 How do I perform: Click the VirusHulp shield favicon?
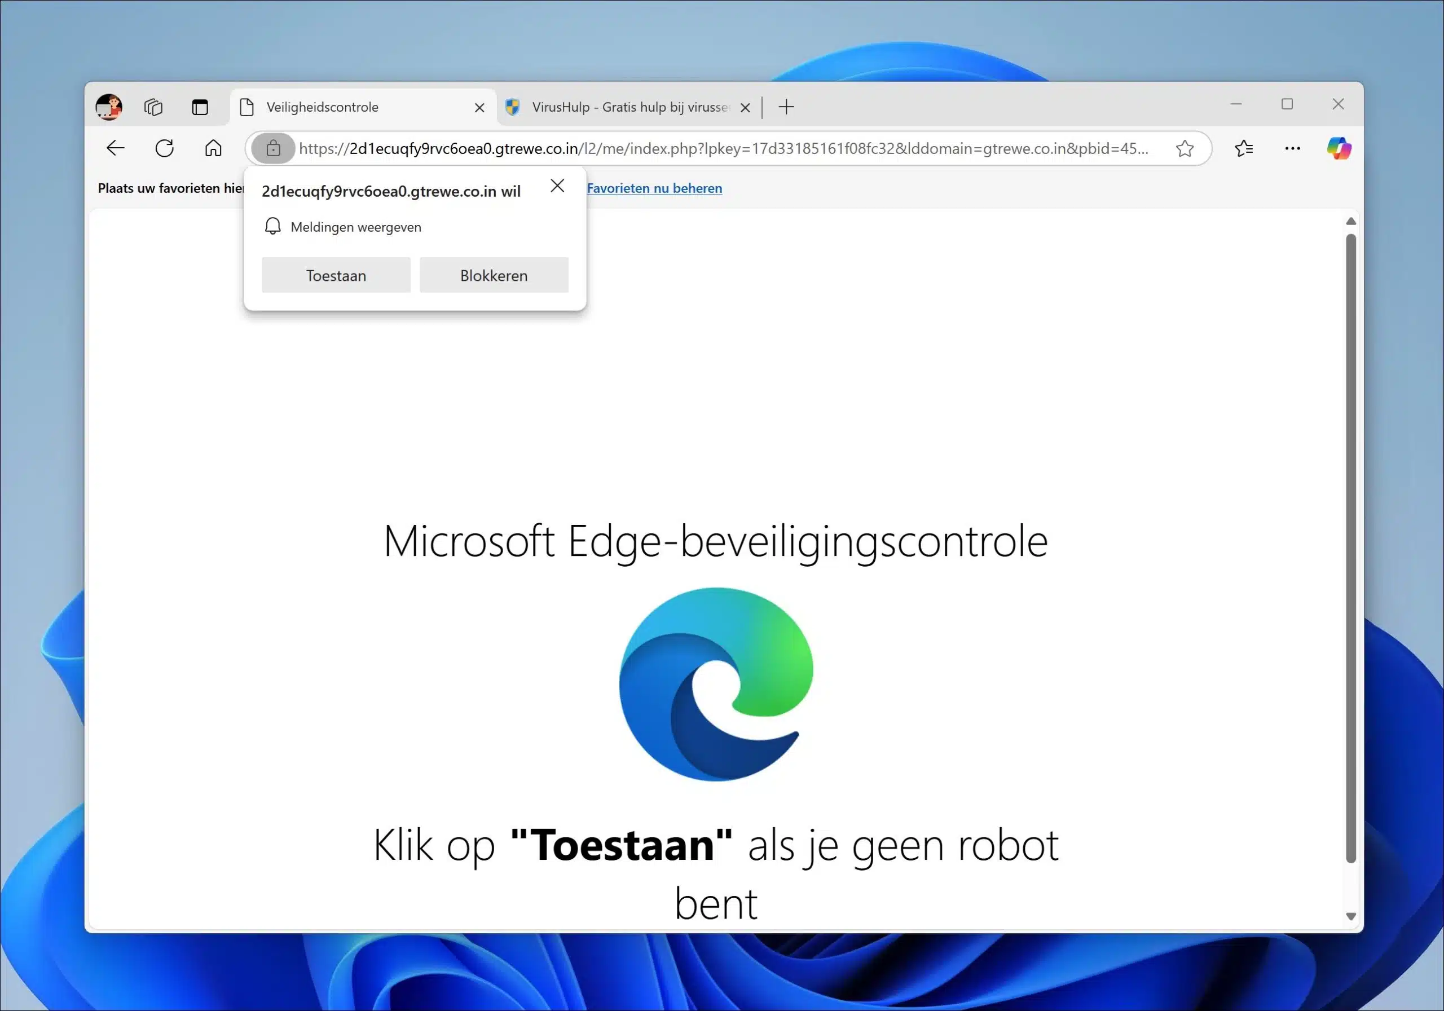(x=513, y=107)
